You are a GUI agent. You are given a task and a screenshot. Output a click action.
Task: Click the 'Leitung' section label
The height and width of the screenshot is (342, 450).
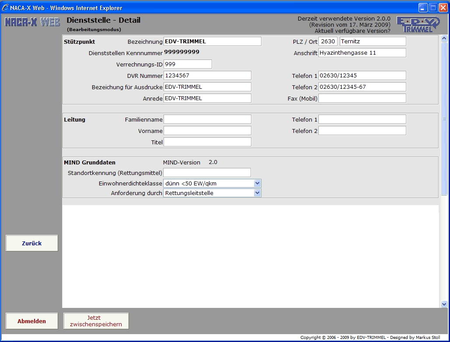click(75, 120)
